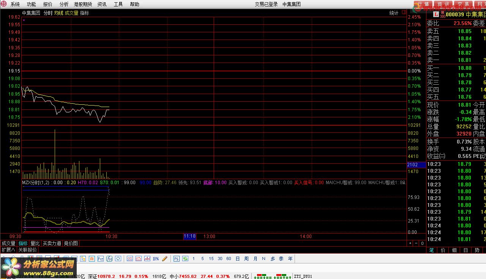Switch to daily 日 period in toolbar

[x=238, y=259]
